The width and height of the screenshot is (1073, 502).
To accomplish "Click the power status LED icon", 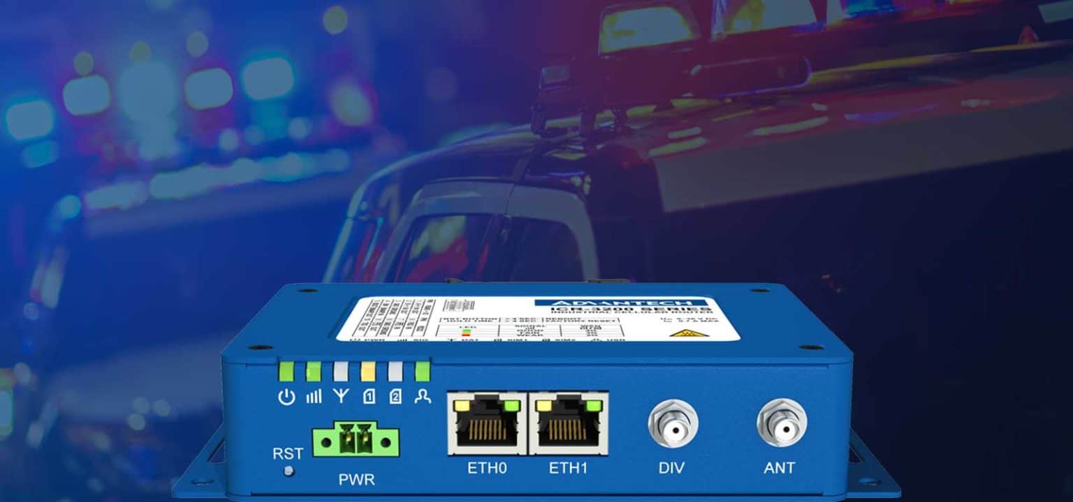I will coord(285,397).
